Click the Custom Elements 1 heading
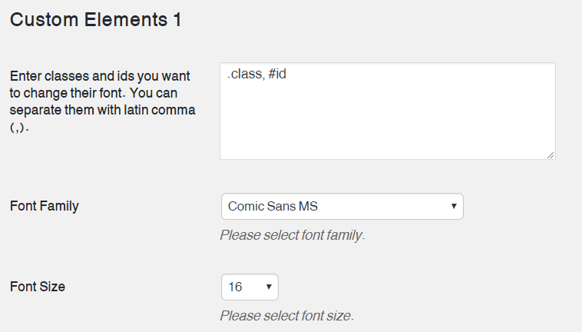Viewport: 582px width, 332px height. click(x=96, y=20)
